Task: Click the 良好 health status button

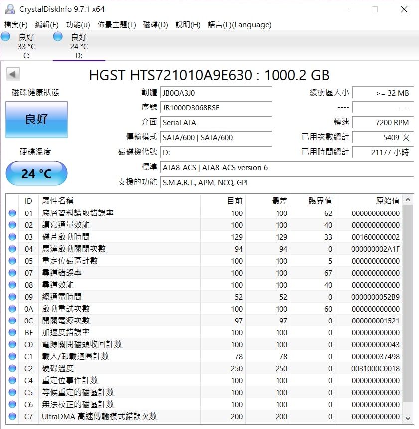Action: coord(36,119)
